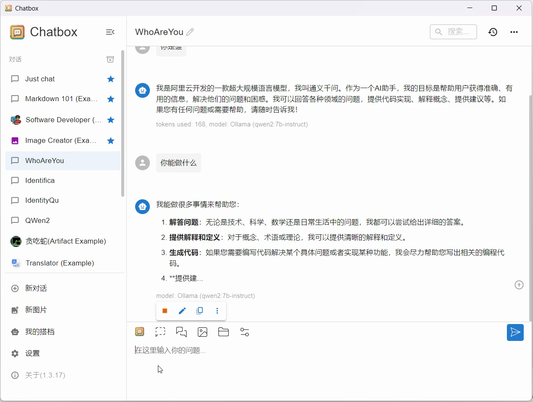Maximize the Chatbox window
The width and height of the screenshot is (533, 402).
pyautogui.click(x=494, y=8)
